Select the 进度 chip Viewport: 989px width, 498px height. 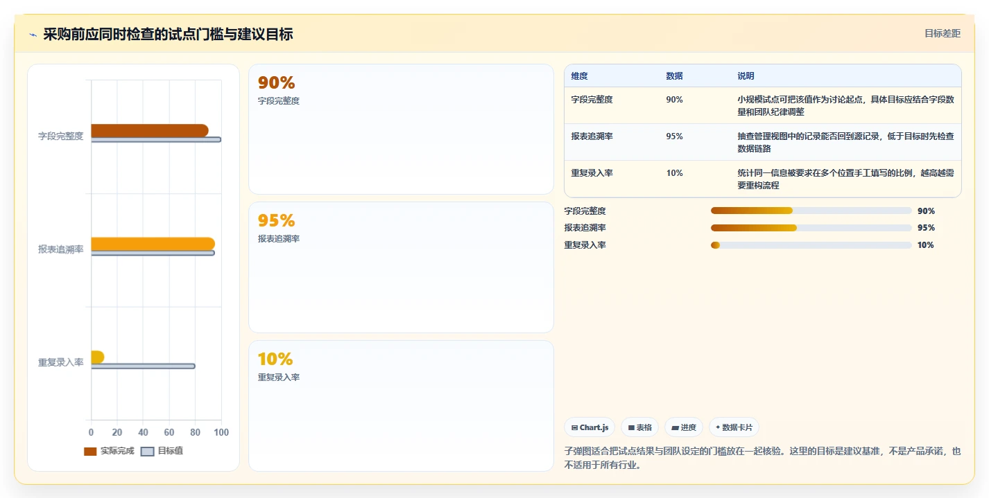[x=683, y=427]
